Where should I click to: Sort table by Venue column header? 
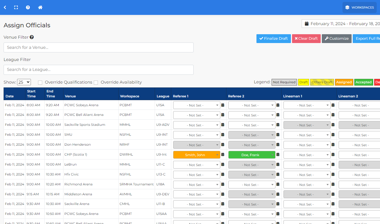click(70, 96)
